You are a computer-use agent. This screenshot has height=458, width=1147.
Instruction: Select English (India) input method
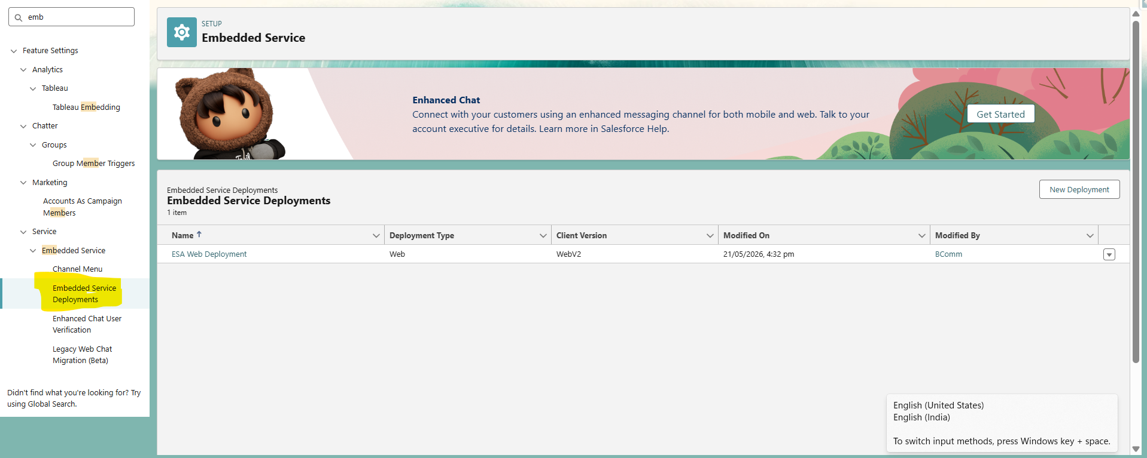921,417
